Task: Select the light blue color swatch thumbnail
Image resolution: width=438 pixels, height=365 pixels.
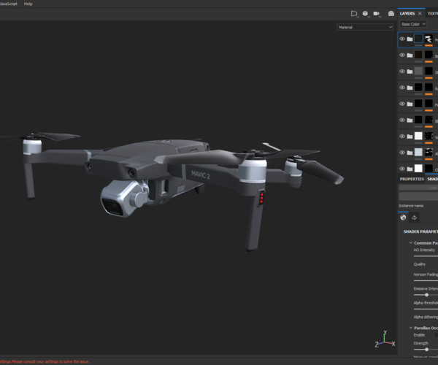Action: pyautogui.click(x=418, y=152)
